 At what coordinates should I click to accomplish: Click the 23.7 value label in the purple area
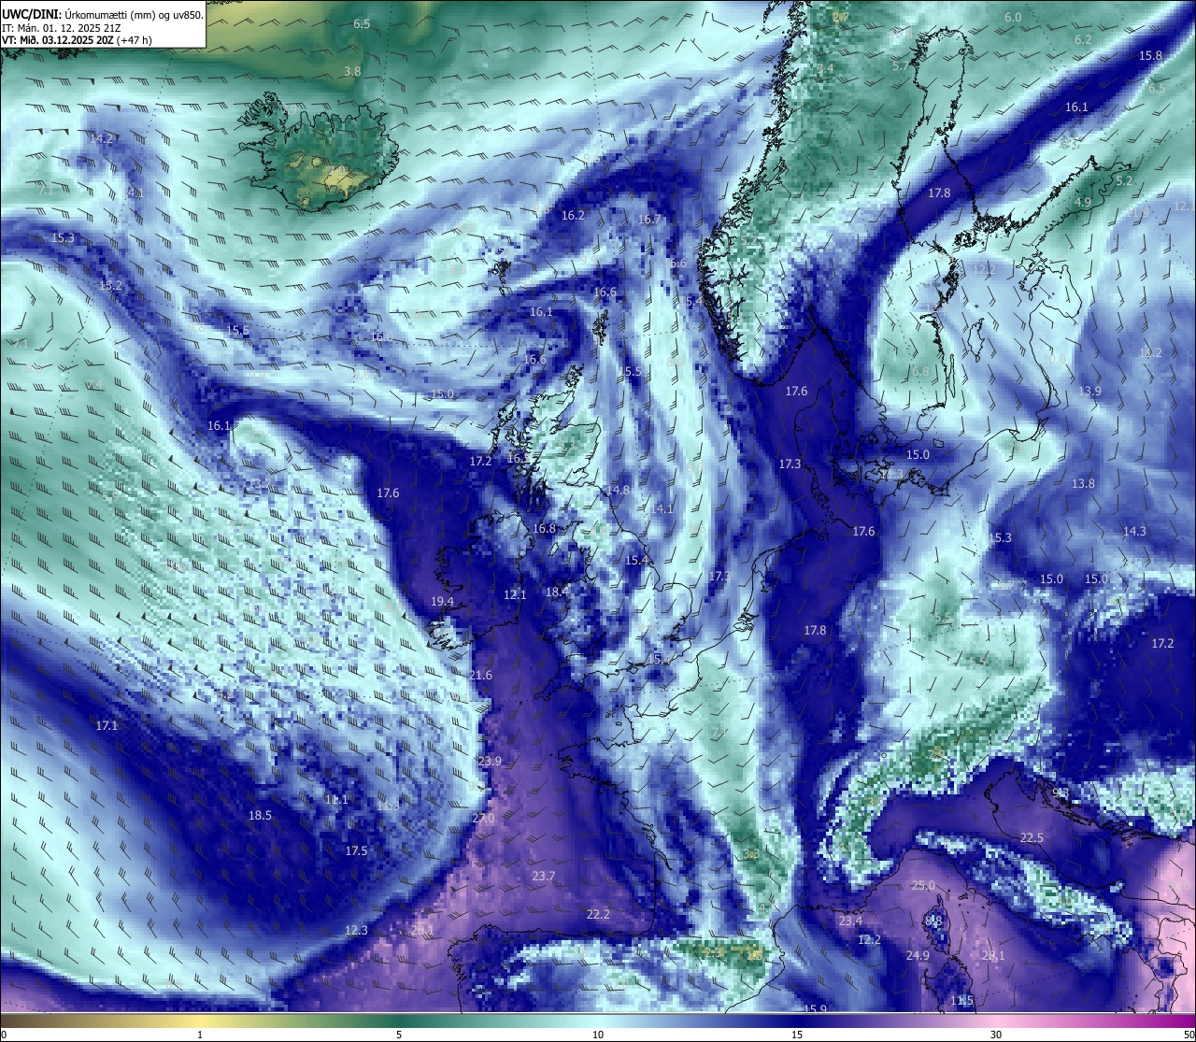pos(543,876)
